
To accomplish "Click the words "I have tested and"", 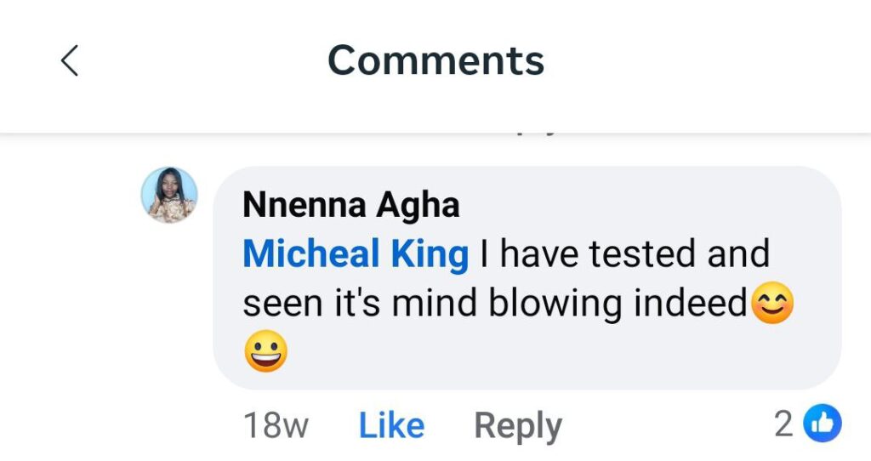I will (624, 254).
